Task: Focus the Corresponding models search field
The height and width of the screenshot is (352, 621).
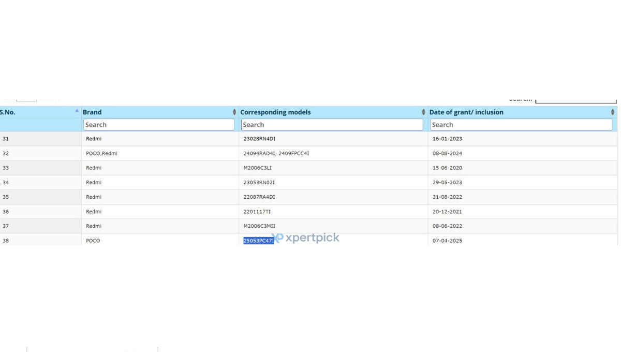Action: coord(332,125)
